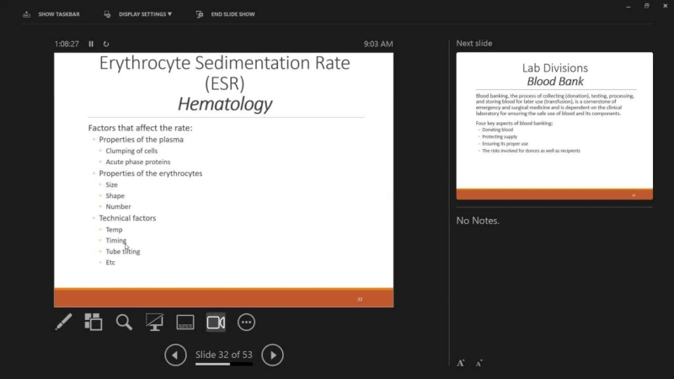Click the current ESR Hematology slide

pyautogui.click(x=223, y=179)
